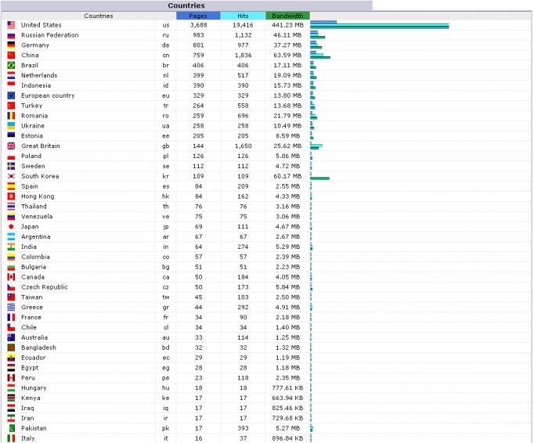The width and height of the screenshot is (534, 443).
Task: Click the India flag icon
Action: pyautogui.click(x=11, y=247)
